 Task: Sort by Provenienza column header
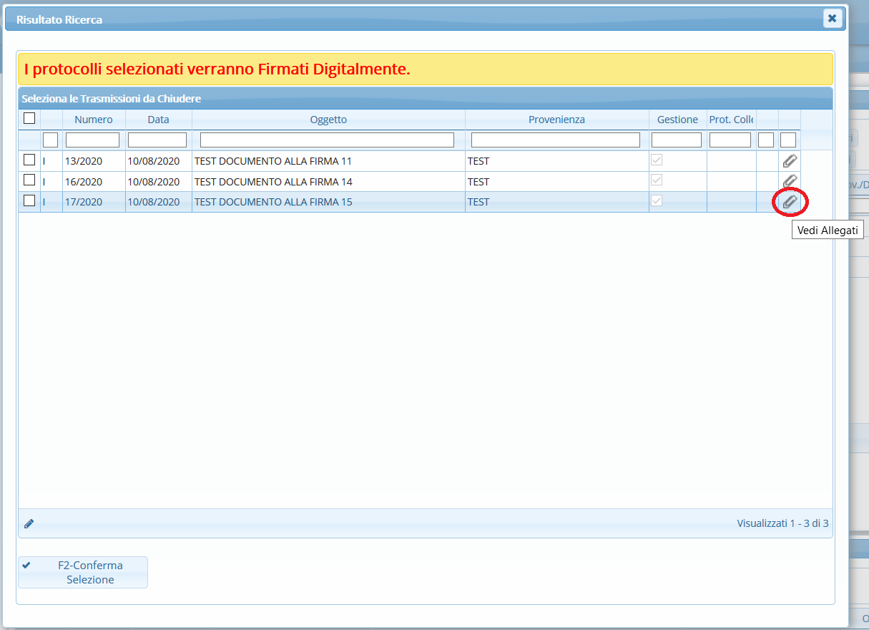click(556, 120)
